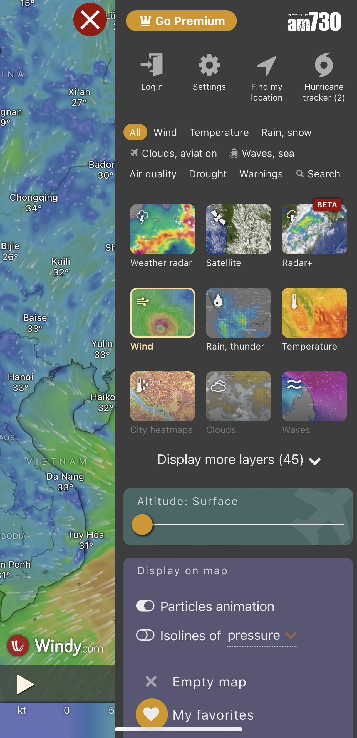Enable the Isolines toggle
The width and height of the screenshot is (357, 738).
click(x=145, y=635)
